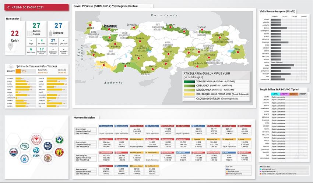Image resolution: width=313 pixels, height=183 pixels.
Task: Click the Numuneler tab label
Action: 14,17
